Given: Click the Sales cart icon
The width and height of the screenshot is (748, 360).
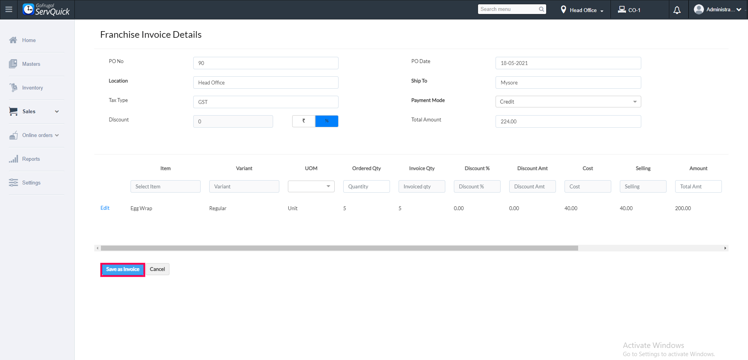Looking at the screenshot, I should click(13, 111).
